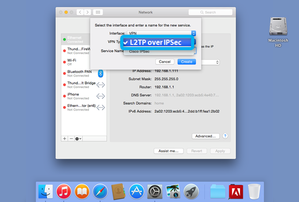This screenshot has width=299, height=202.
Task: Focus the Search field in Network window
Action: [210, 12]
